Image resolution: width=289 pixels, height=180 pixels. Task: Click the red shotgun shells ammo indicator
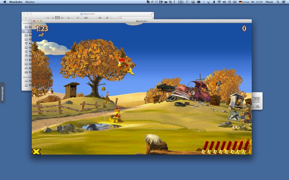(225, 147)
